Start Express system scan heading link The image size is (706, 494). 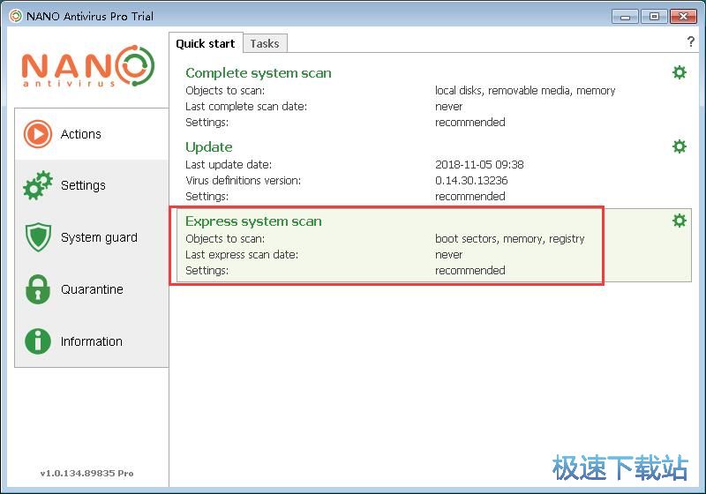[253, 221]
